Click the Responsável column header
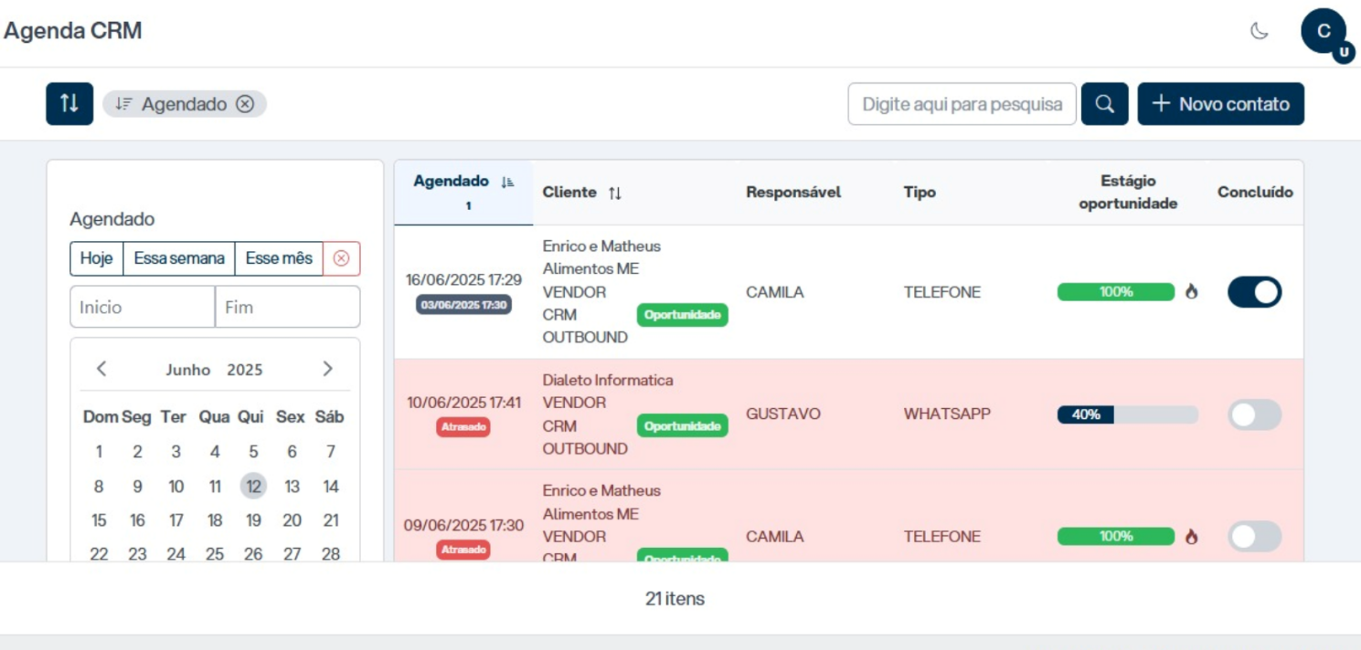The height and width of the screenshot is (650, 1361). [793, 192]
